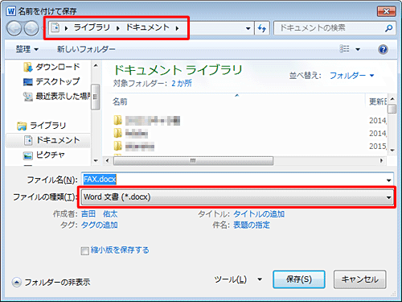Tick the 縮小版を保存する checkbox
Viewport: 402px width, 302px height.
84,251
